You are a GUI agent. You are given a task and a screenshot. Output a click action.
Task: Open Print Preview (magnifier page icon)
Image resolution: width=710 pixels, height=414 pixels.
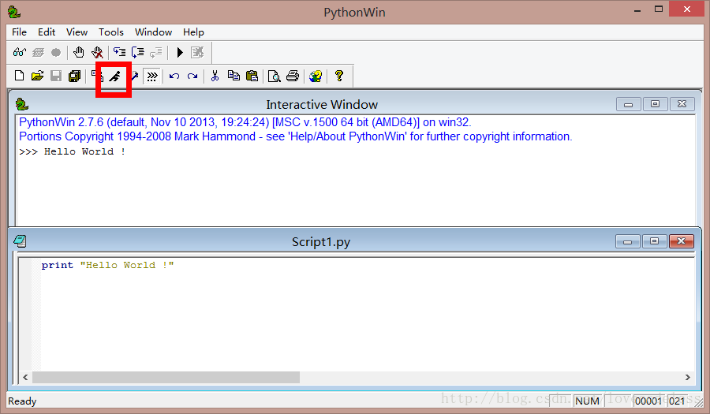pyautogui.click(x=274, y=76)
